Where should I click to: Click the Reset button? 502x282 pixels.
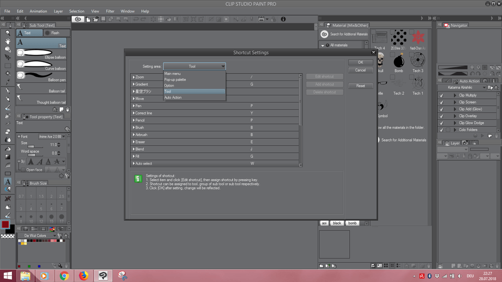click(x=360, y=86)
